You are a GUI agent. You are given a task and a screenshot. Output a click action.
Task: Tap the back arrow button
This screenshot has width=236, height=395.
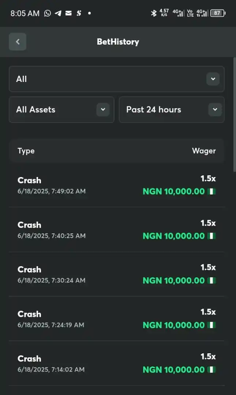click(x=18, y=42)
